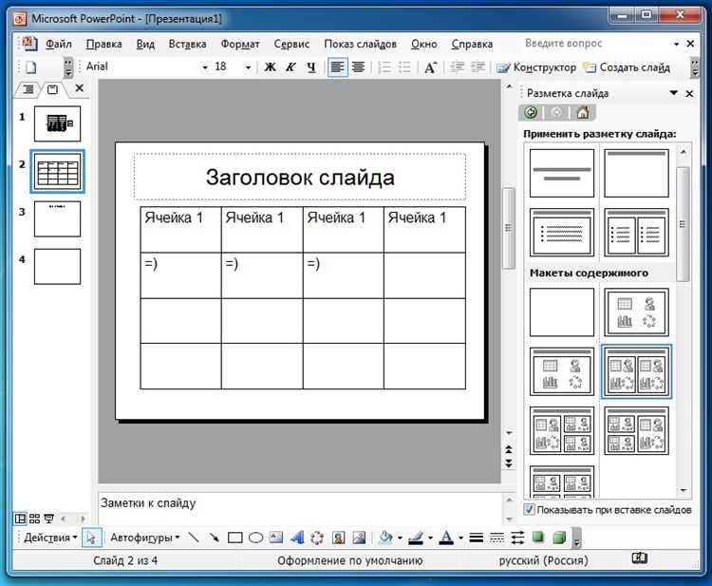The image size is (712, 586).
Task: Open the Файл menu
Action: [59, 44]
